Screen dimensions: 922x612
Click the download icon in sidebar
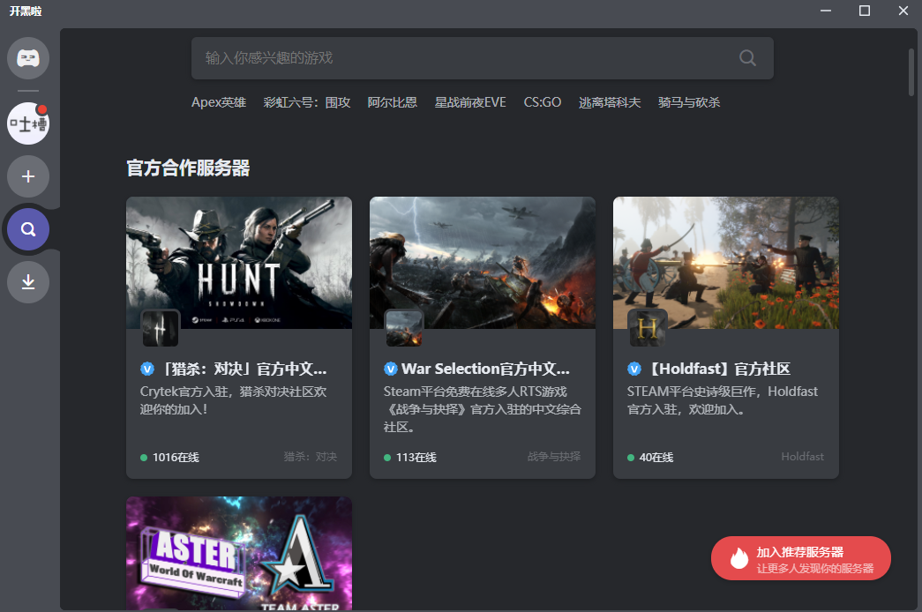28,282
